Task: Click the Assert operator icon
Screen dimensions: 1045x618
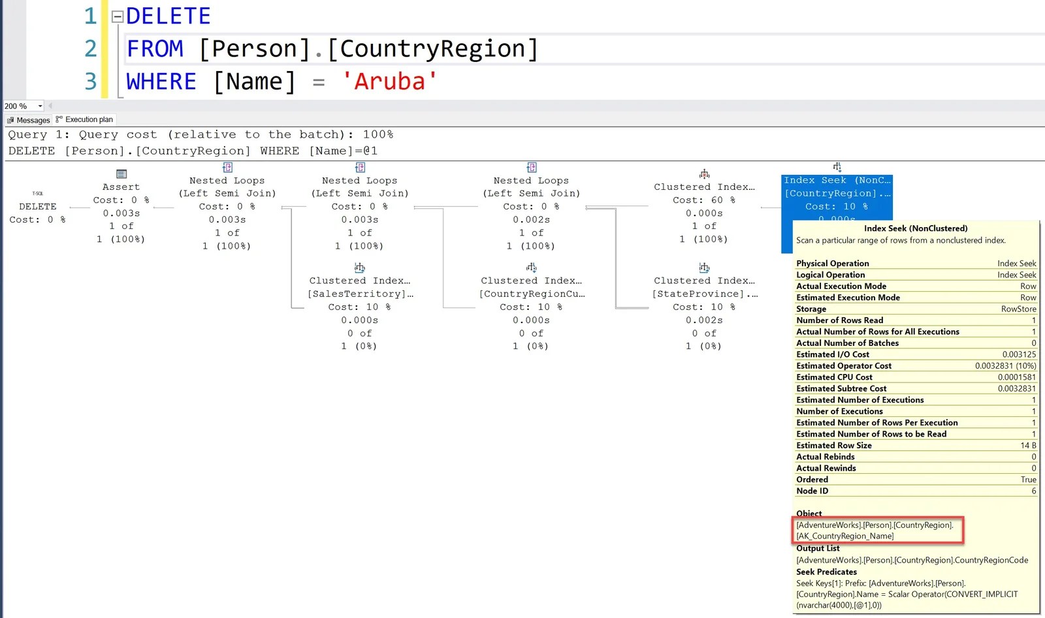Action: pos(121,174)
